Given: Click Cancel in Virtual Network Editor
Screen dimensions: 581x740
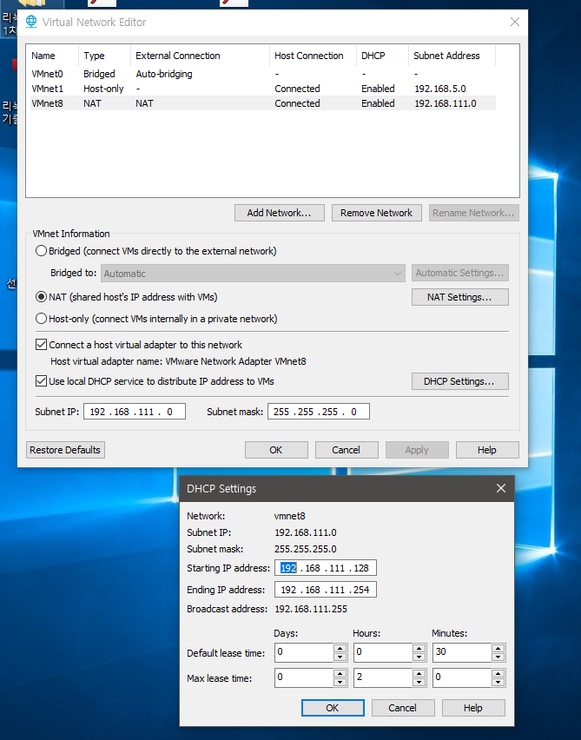Looking at the screenshot, I should click(347, 450).
